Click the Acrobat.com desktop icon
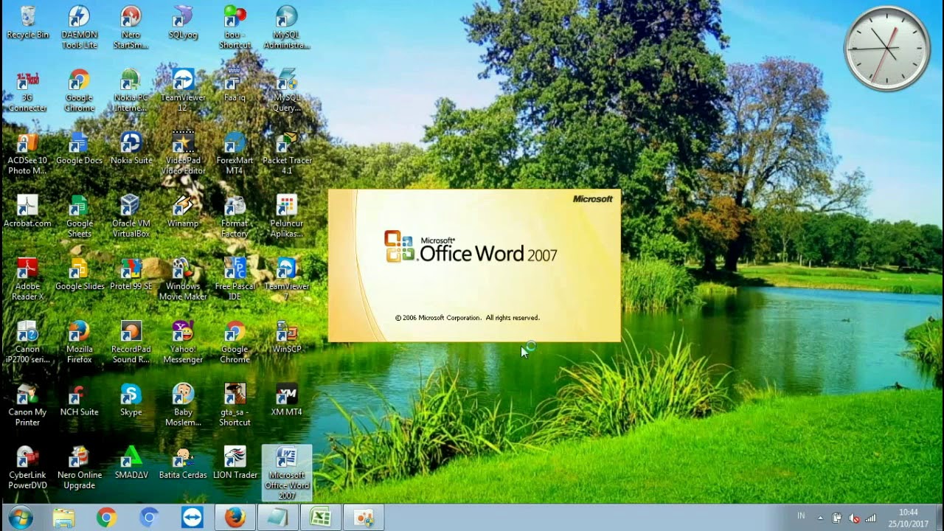Viewport: 944px width, 531px height. coord(27,212)
